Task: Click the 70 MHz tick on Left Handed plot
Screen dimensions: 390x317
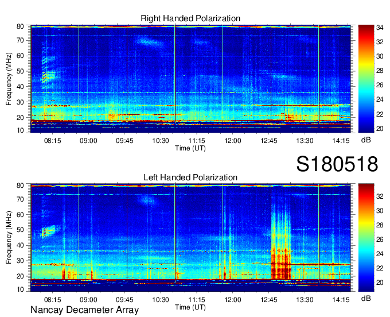Action: click(20, 199)
